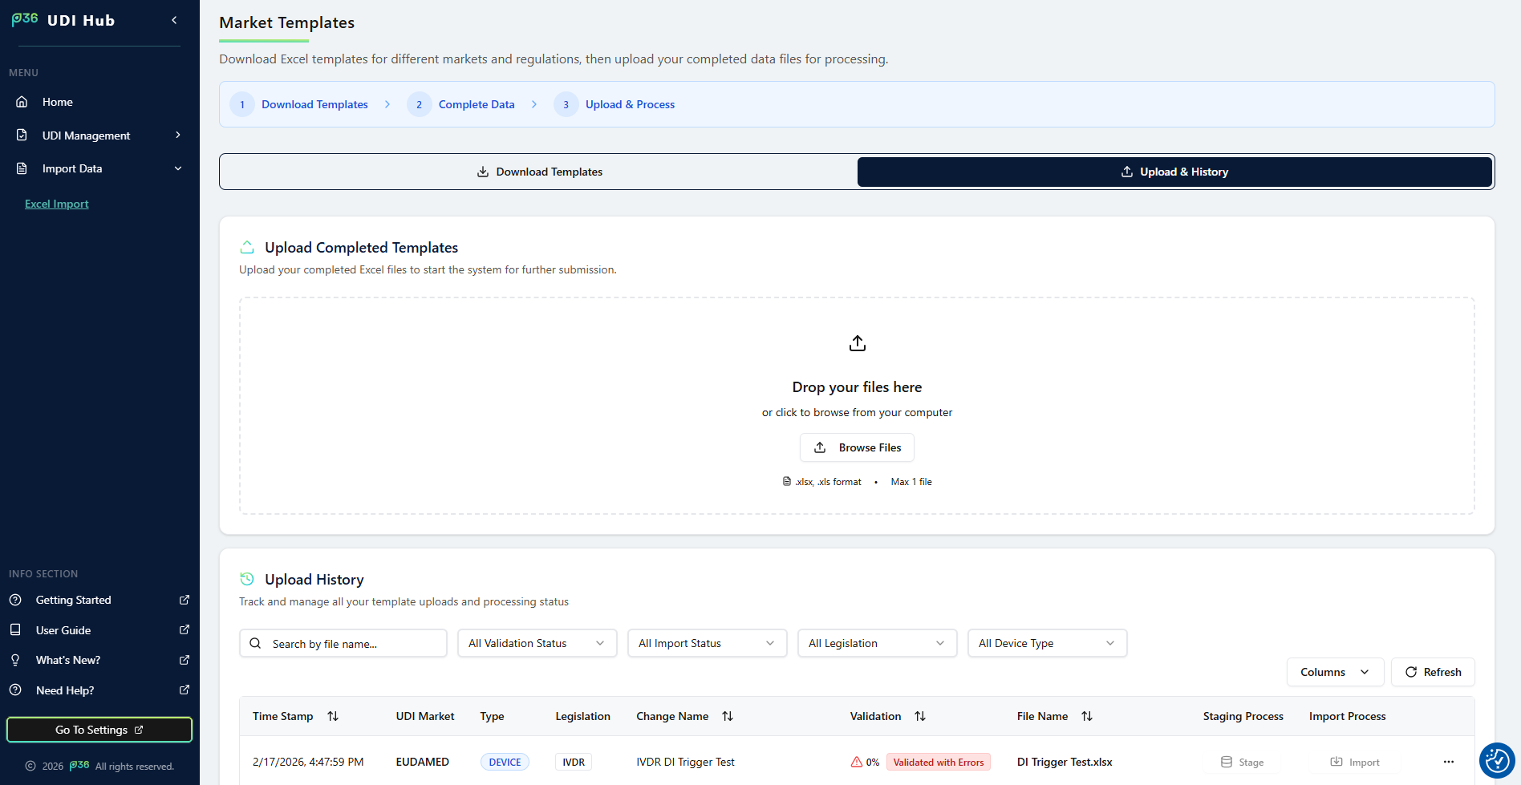Click the User Guide external link icon
1521x785 pixels.
[x=185, y=630]
